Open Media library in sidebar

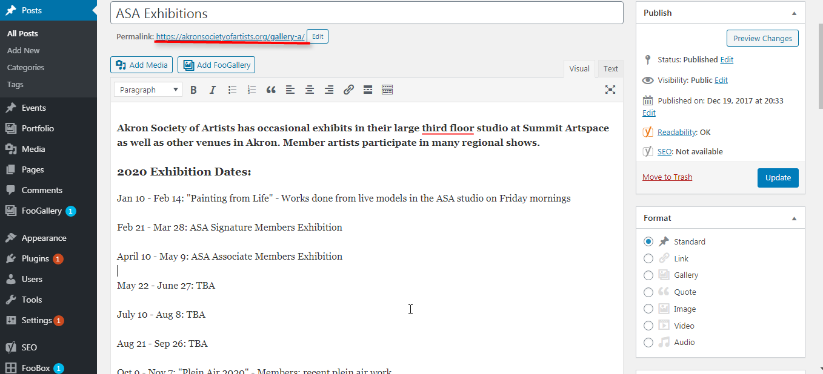48,149
